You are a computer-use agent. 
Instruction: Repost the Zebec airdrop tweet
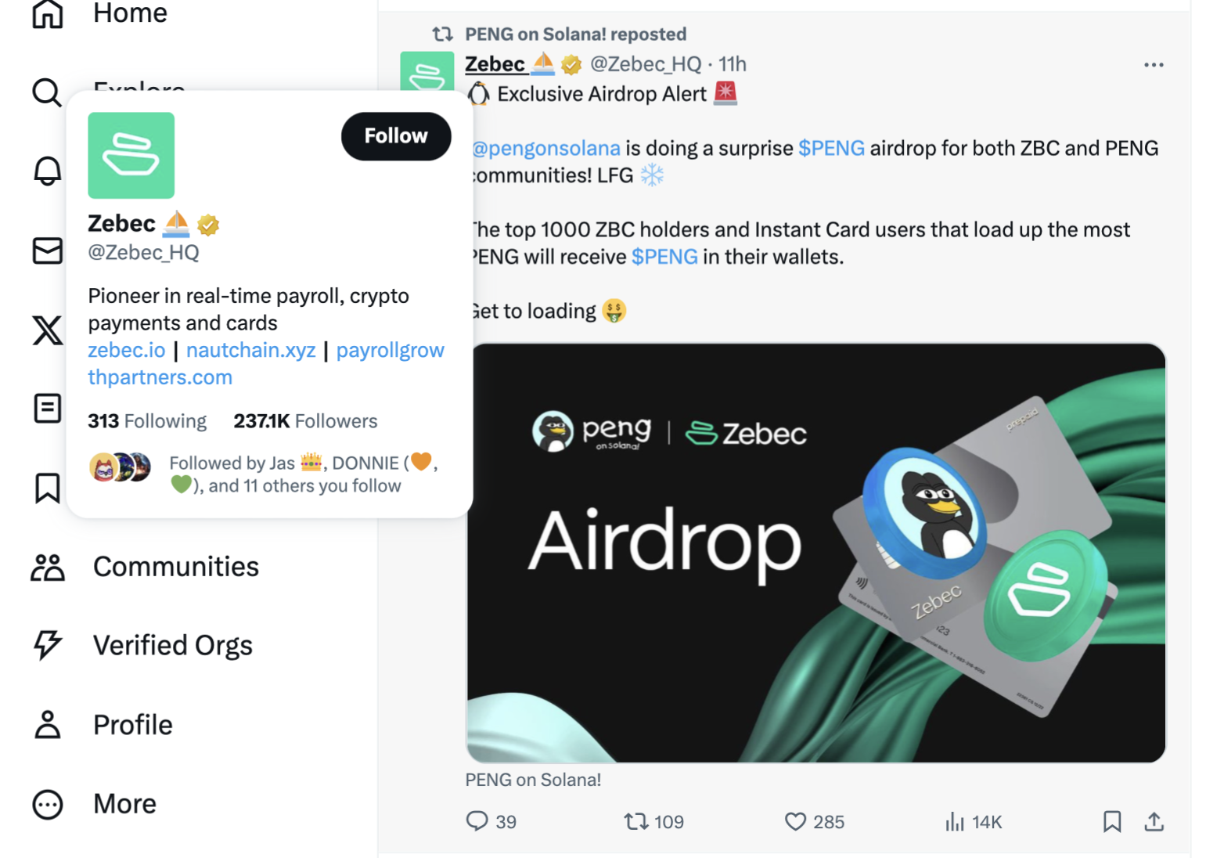635,821
